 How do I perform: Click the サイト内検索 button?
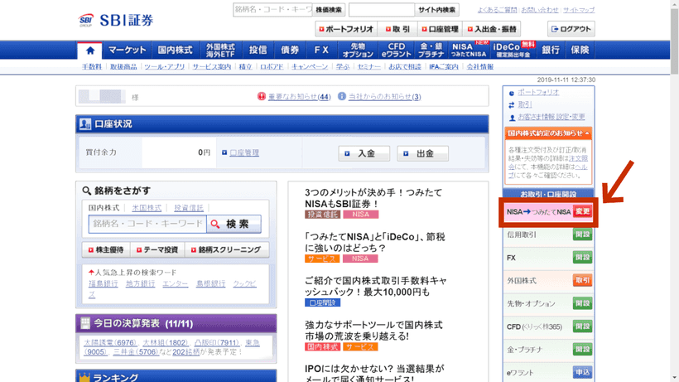point(437,9)
